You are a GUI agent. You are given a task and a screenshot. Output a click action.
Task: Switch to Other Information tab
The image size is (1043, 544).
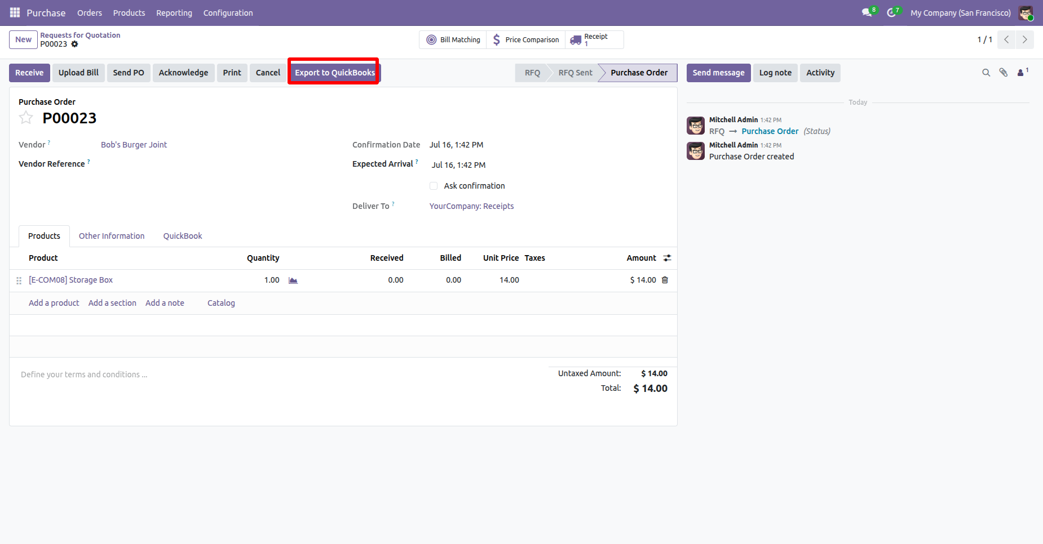click(x=112, y=236)
